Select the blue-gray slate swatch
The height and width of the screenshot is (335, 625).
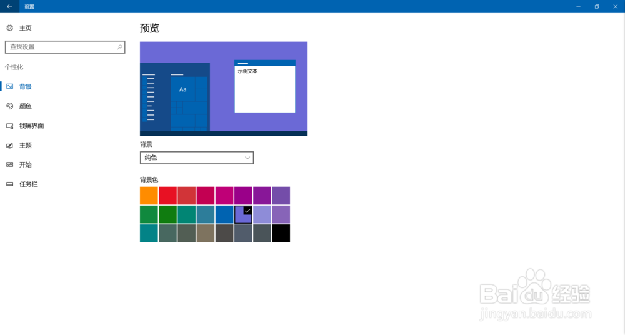click(x=243, y=234)
